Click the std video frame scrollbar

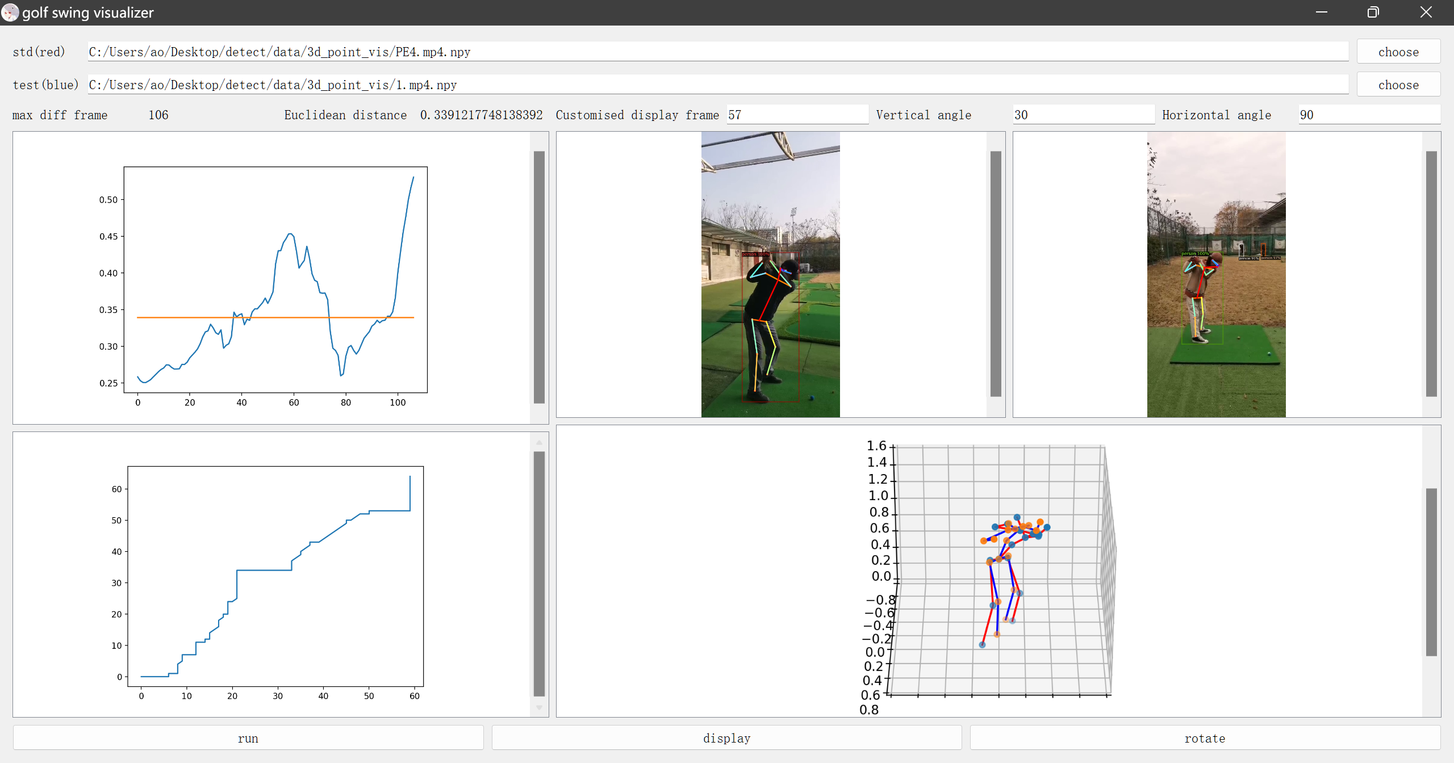tap(996, 274)
